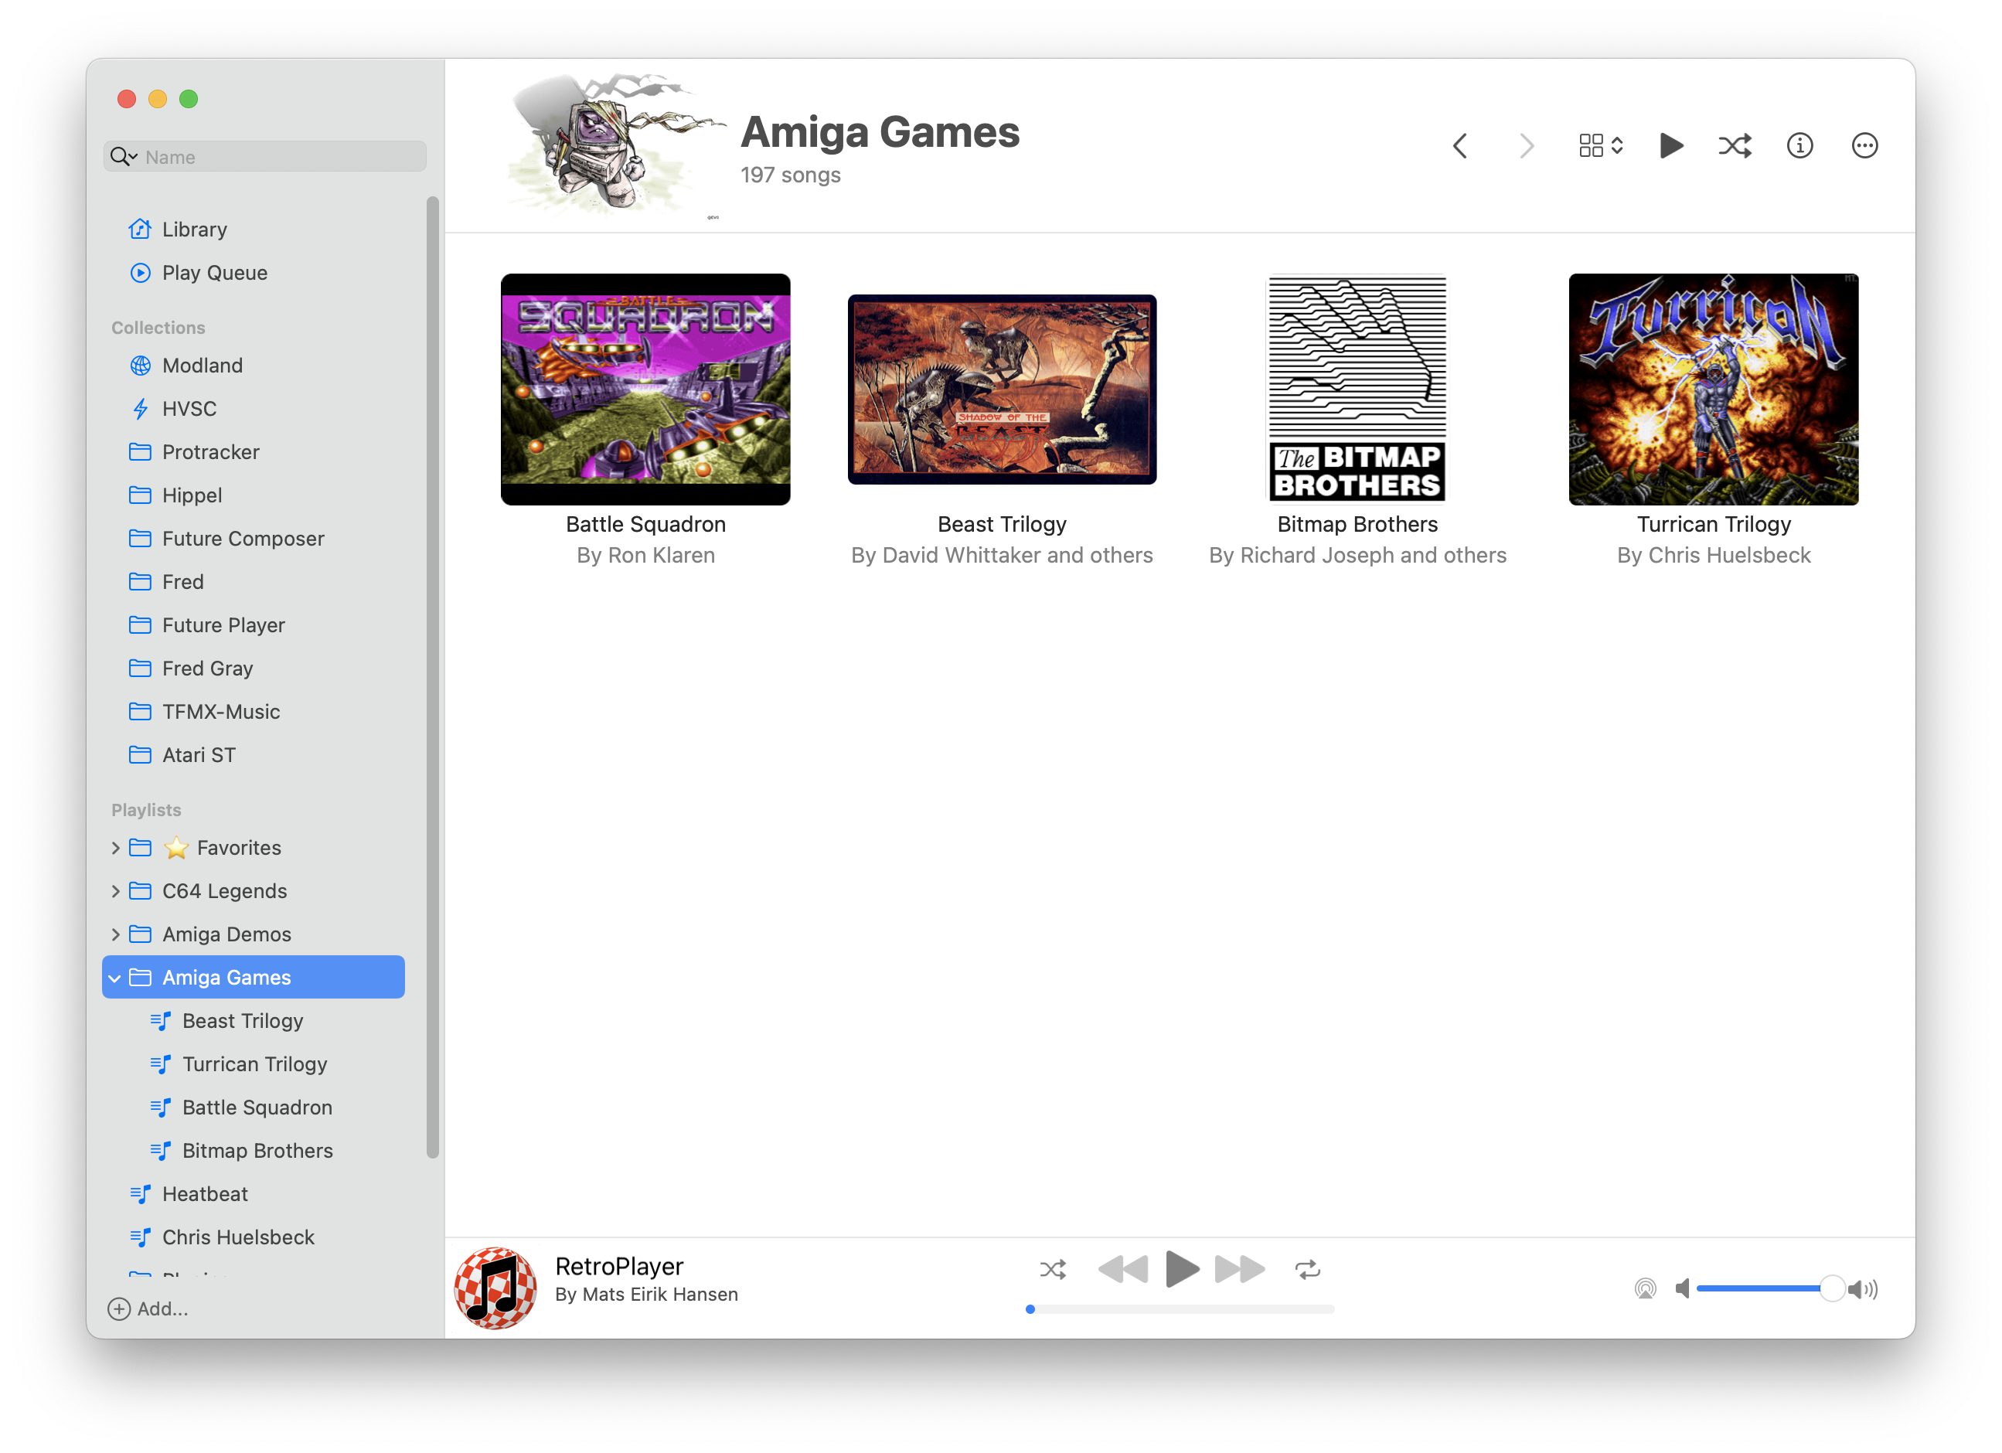
Task: Open the more options ellipsis menu
Action: [x=1864, y=145]
